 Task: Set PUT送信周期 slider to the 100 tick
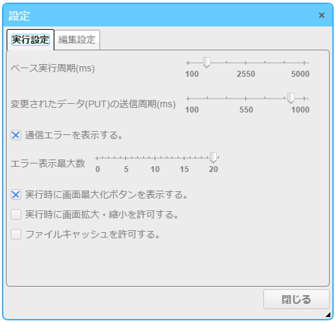[x=188, y=99]
